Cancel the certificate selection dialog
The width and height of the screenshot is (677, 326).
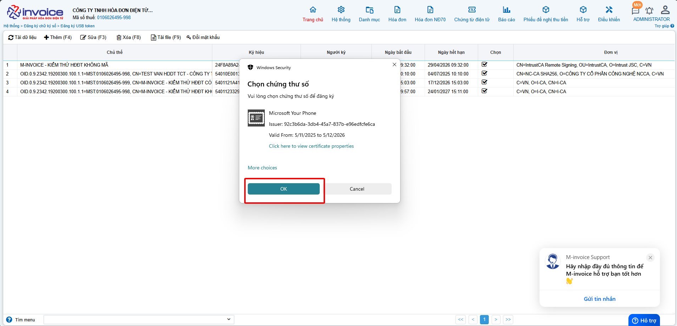pos(357,189)
